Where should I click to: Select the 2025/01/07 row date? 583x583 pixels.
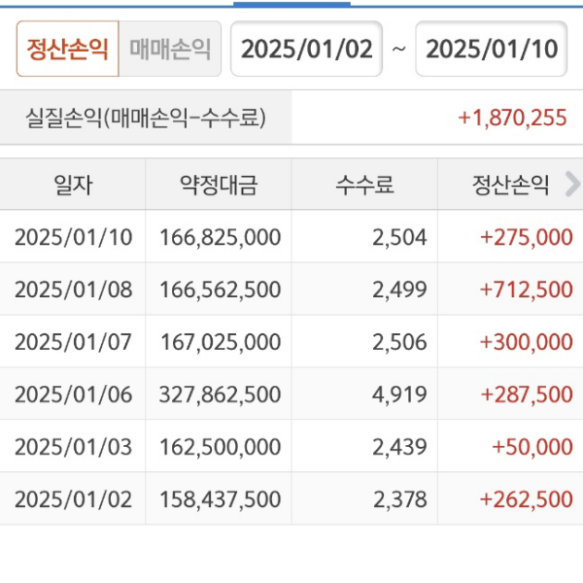point(73,342)
